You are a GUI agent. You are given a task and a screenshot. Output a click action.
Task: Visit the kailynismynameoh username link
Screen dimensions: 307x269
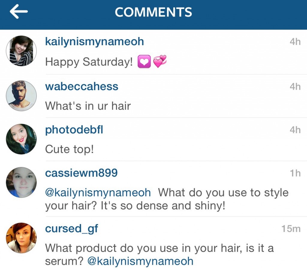(94, 42)
